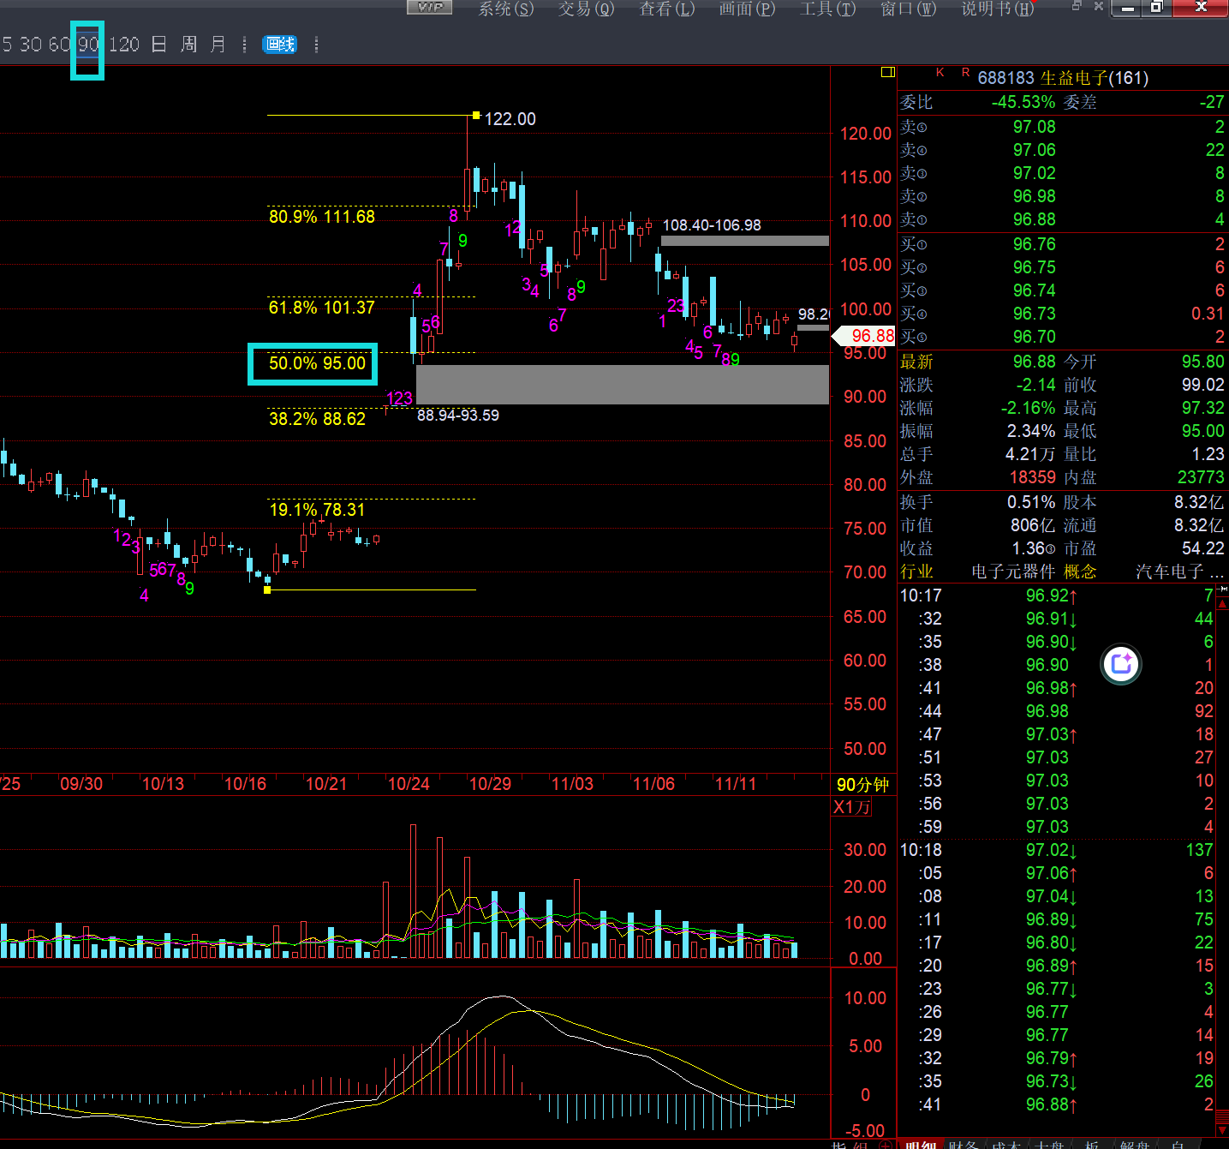Click the 10:18 trade row at 97.02
The width and height of the screenshot is (1229, 1149).
click(x=1057, y=850)
